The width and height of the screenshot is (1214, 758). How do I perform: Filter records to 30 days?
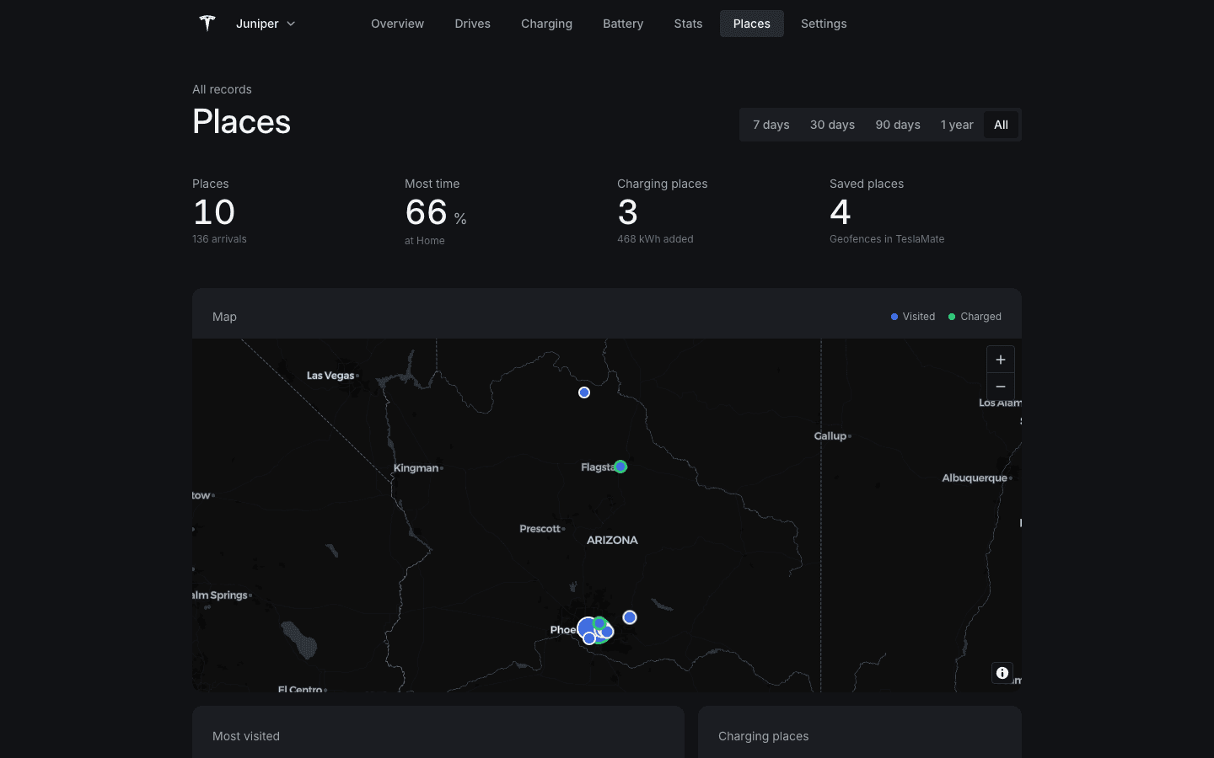point(832,125)
